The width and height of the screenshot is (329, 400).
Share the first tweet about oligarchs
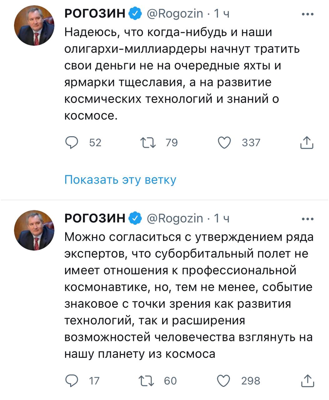click(x=307, y=143)
